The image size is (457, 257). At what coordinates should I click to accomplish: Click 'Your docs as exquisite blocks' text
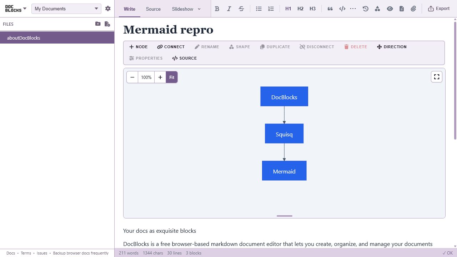[x=160, y=231]
